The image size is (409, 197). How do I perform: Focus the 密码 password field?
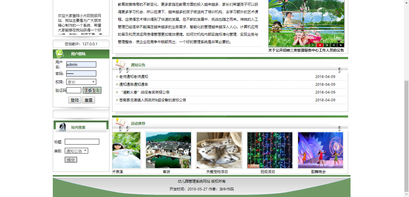click(x=81, y=73)
